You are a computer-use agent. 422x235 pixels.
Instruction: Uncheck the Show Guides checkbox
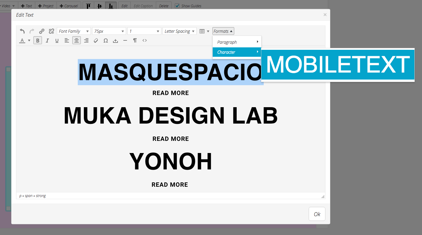pyautogui.click(x=177, y=5)
